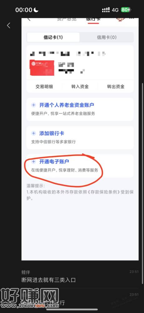Viewport: 144px width, 313px height.
Task: Tap the moon do-not-disturb status icon
Action: point(36,10)
